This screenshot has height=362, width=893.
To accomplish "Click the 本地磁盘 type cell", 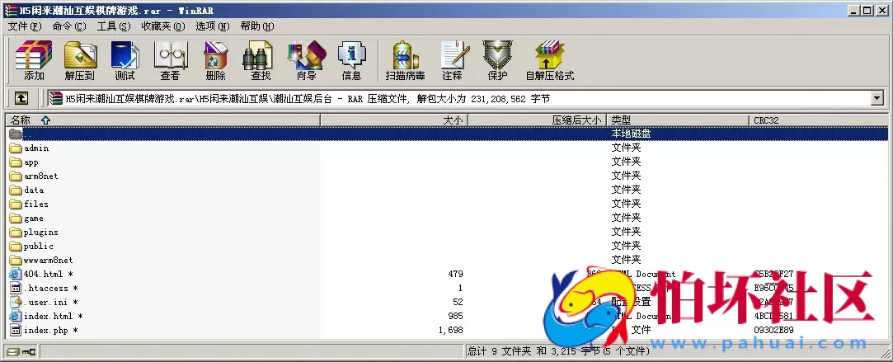I will (x=631, y=134).
